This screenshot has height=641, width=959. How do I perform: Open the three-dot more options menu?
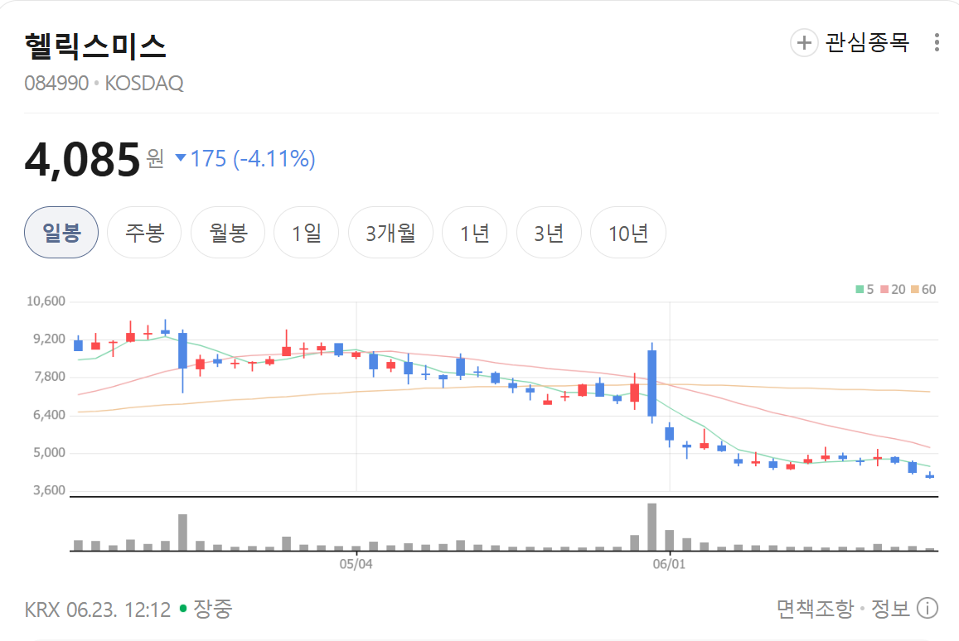tap(937, 42)
